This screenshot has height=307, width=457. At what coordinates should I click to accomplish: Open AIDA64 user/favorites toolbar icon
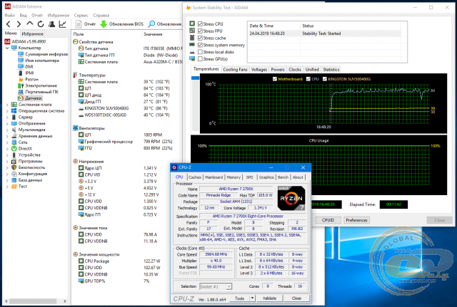[51, 24]
